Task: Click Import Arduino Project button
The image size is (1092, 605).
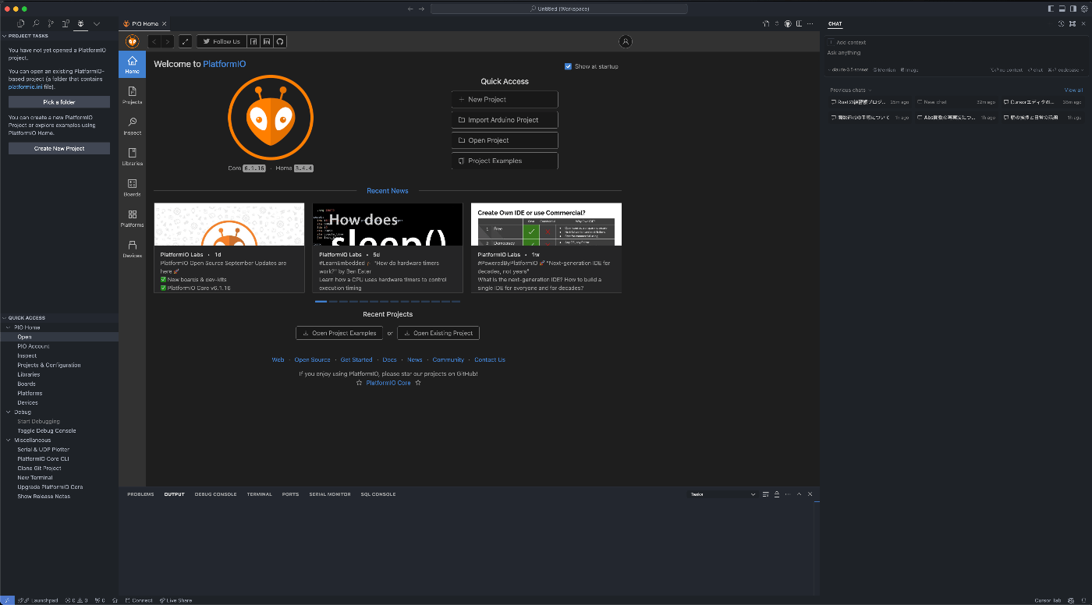Action: [x=505, y=120]
